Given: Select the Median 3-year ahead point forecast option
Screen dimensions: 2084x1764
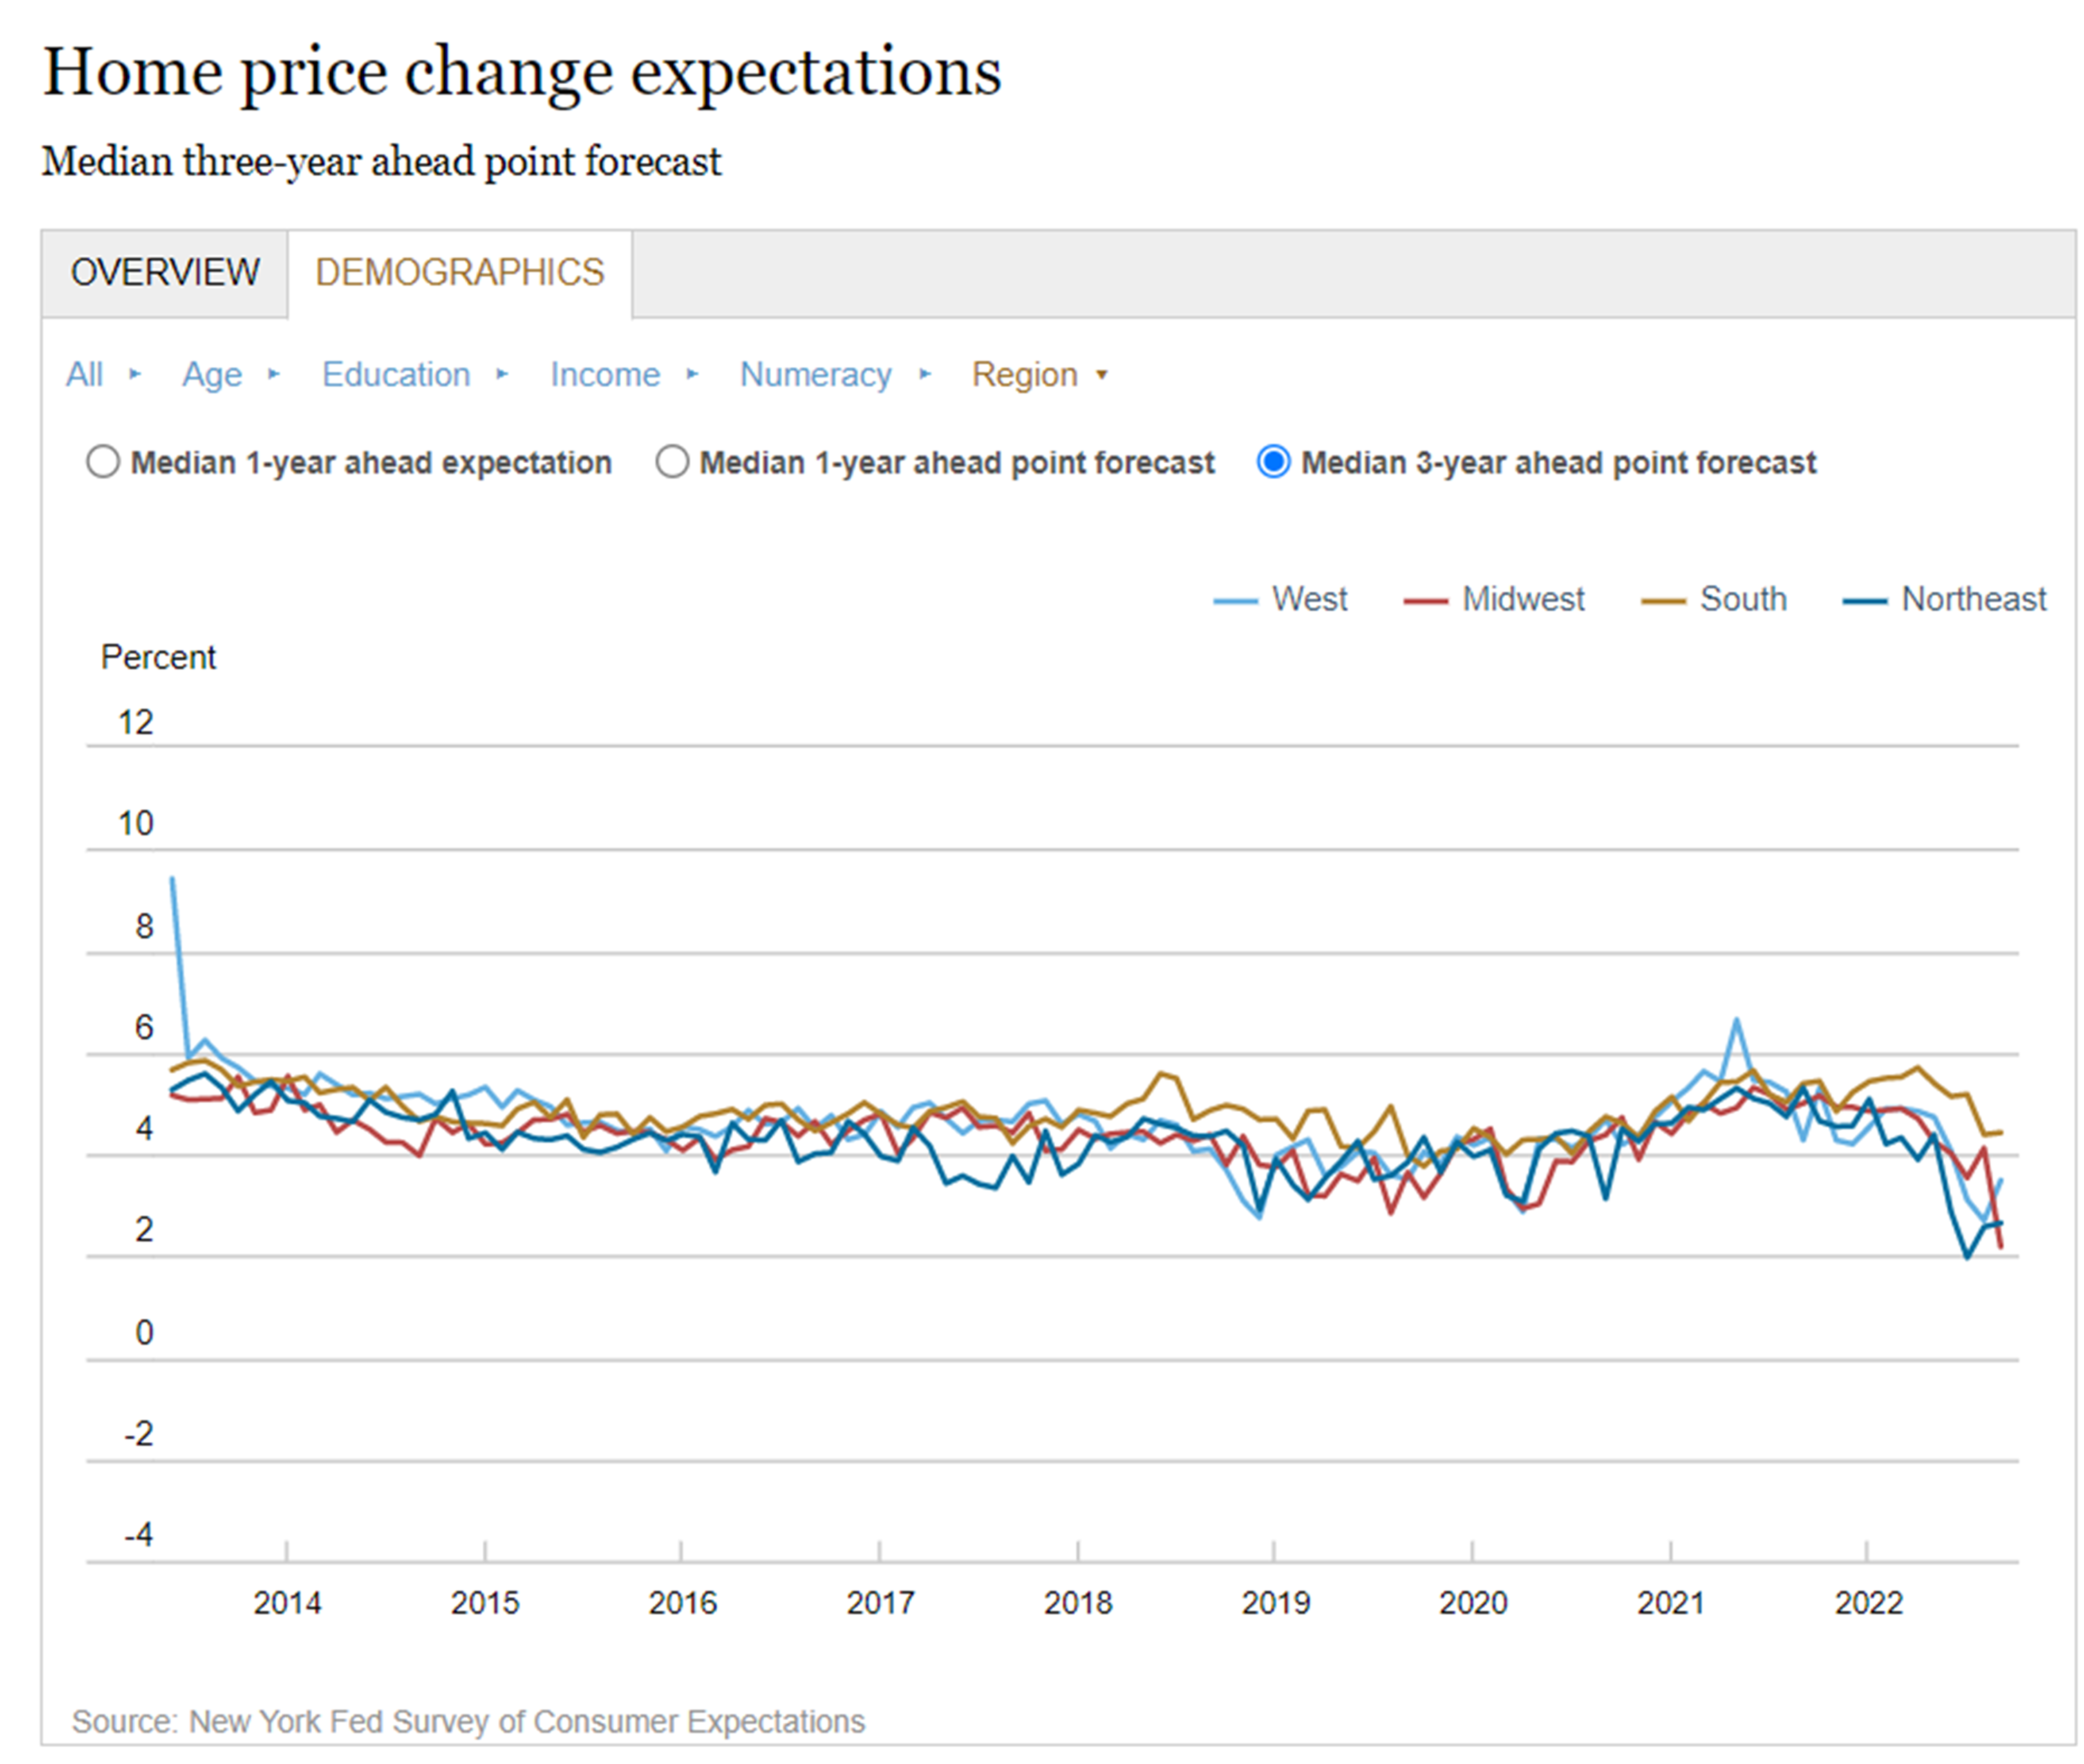Looking at the screenshot, I should (x=1274, y=462).
